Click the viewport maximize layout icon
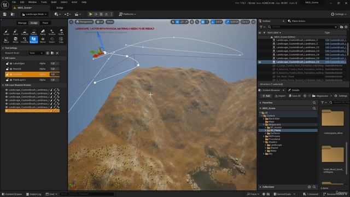Screen dimensions: 350x197 click(x=253, y=22)
